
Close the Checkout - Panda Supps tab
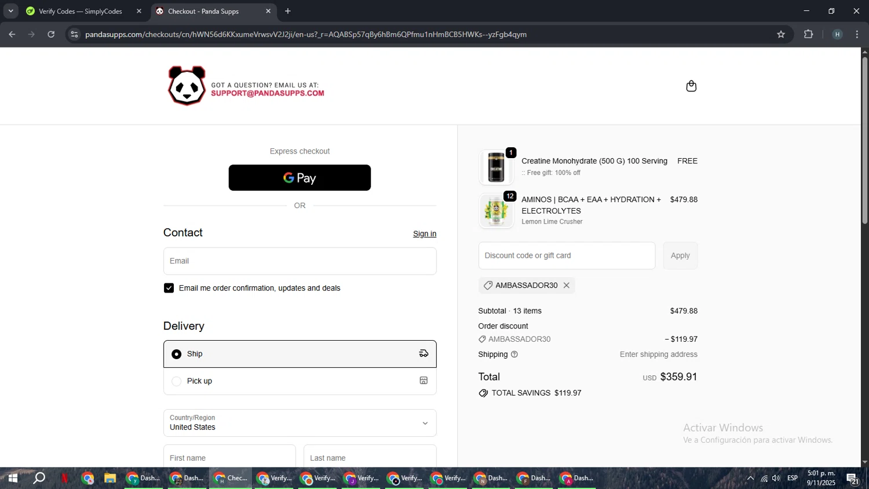click(x=268, y=11)
